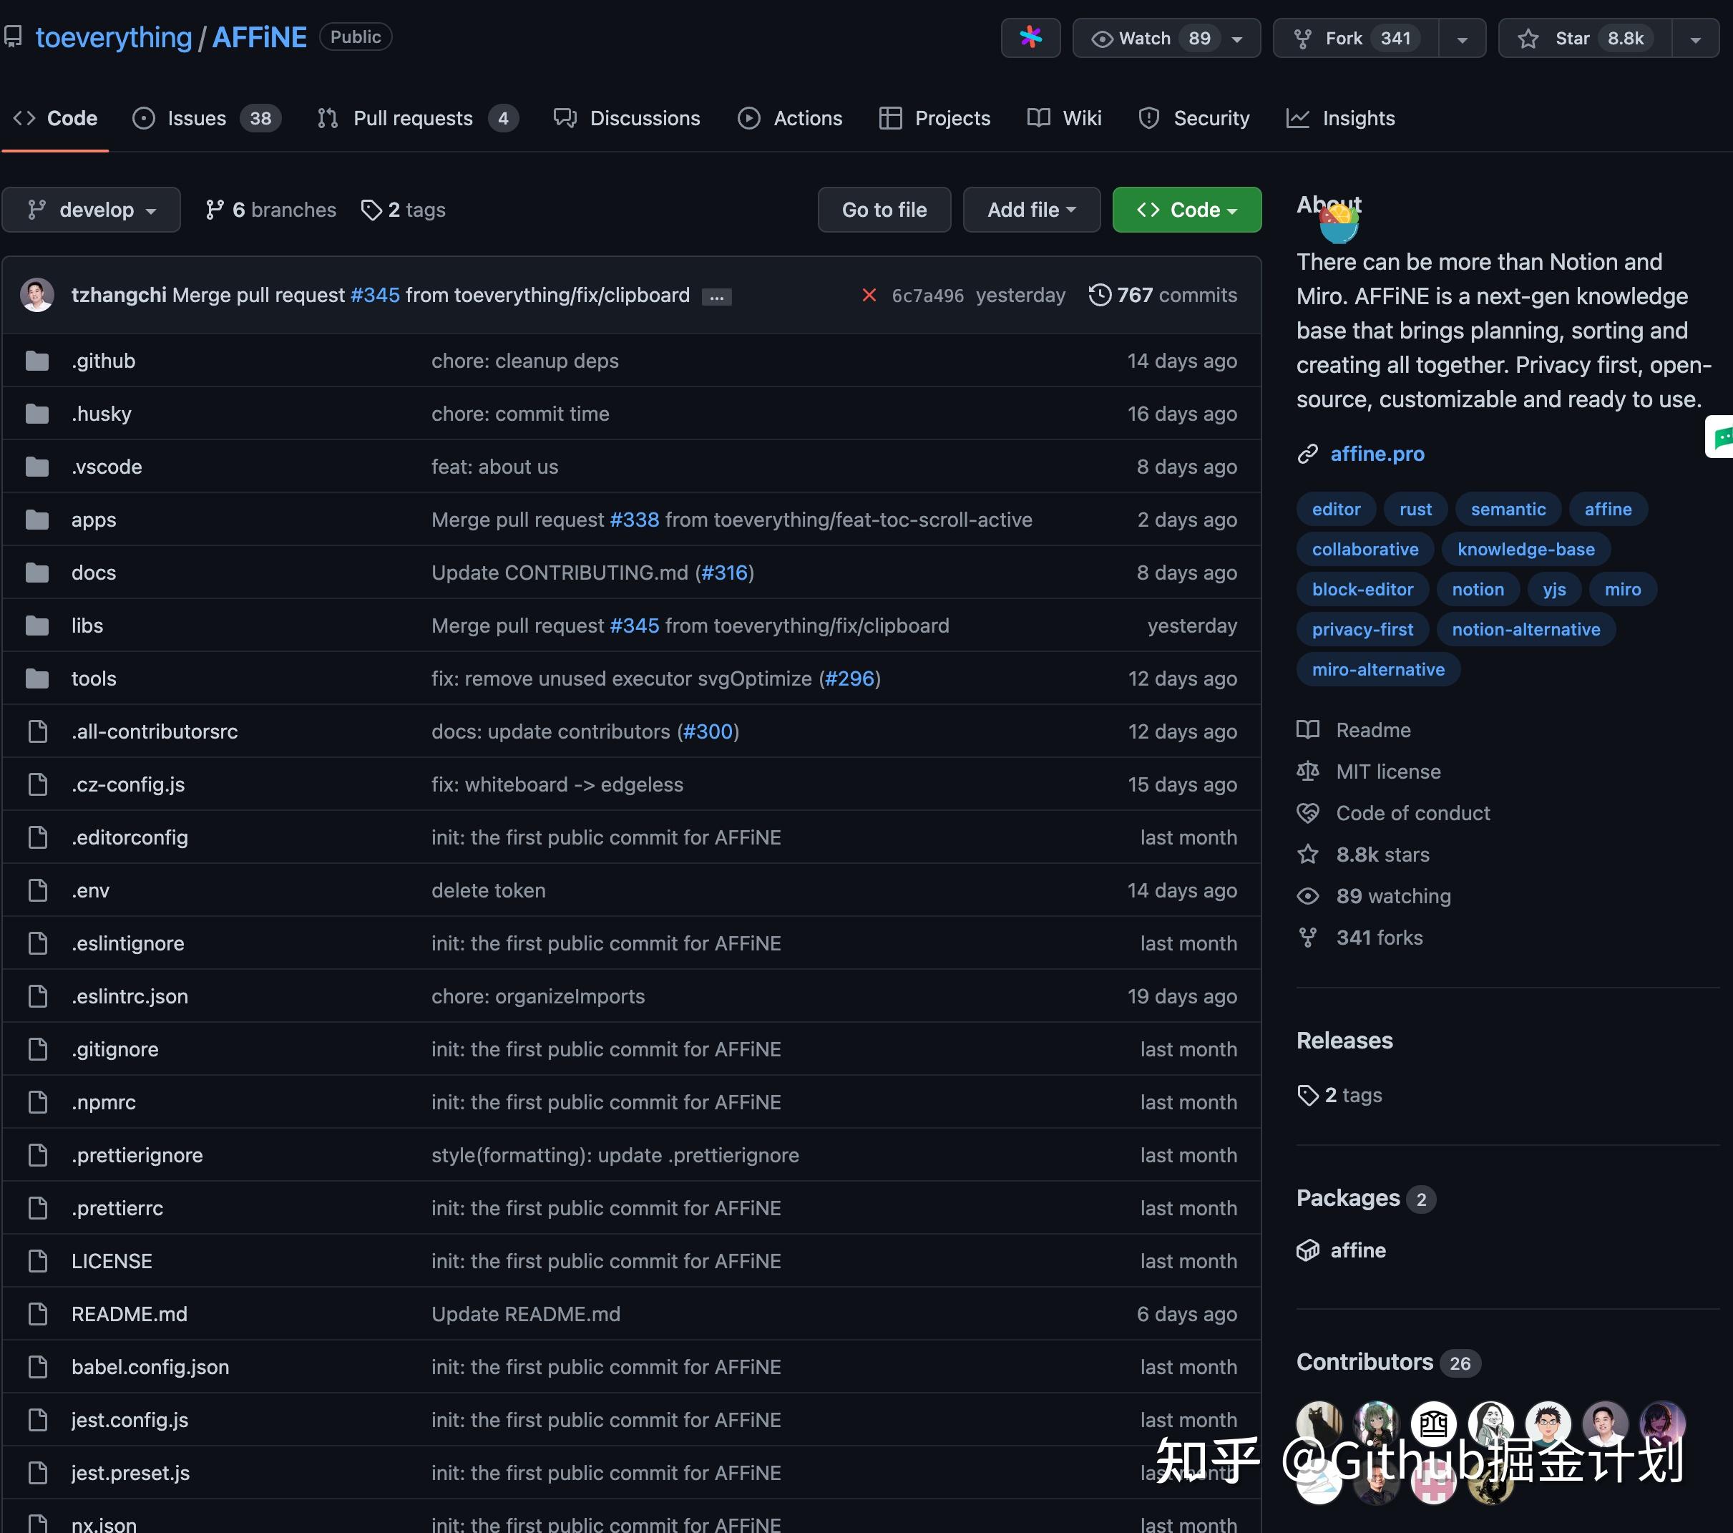Screen dimensions: 1733x1533
Task: Click the colorful asterisk extension icon button
Action: [1030, 38]
